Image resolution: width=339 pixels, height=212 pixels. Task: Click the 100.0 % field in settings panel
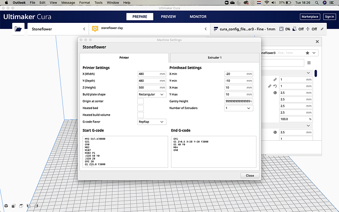tap(296, 119)
